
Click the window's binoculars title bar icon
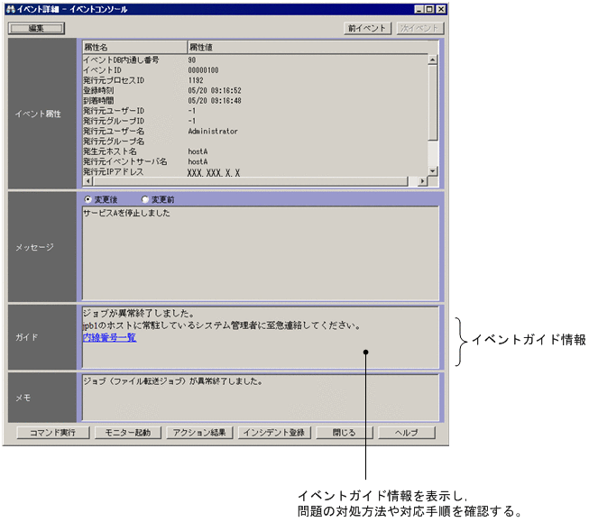(x=11, y=9)
